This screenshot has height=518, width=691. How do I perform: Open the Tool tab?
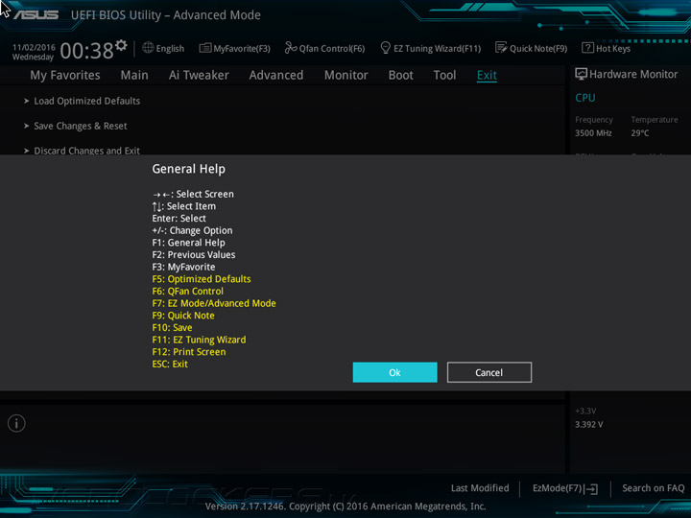click(x=444, y=76)
